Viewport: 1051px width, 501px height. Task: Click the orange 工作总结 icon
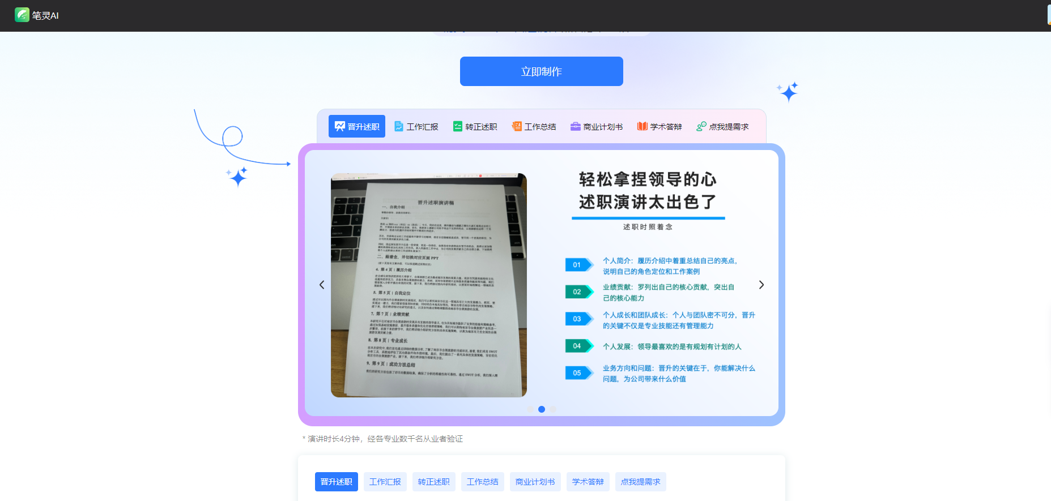(x=516, y=126)
